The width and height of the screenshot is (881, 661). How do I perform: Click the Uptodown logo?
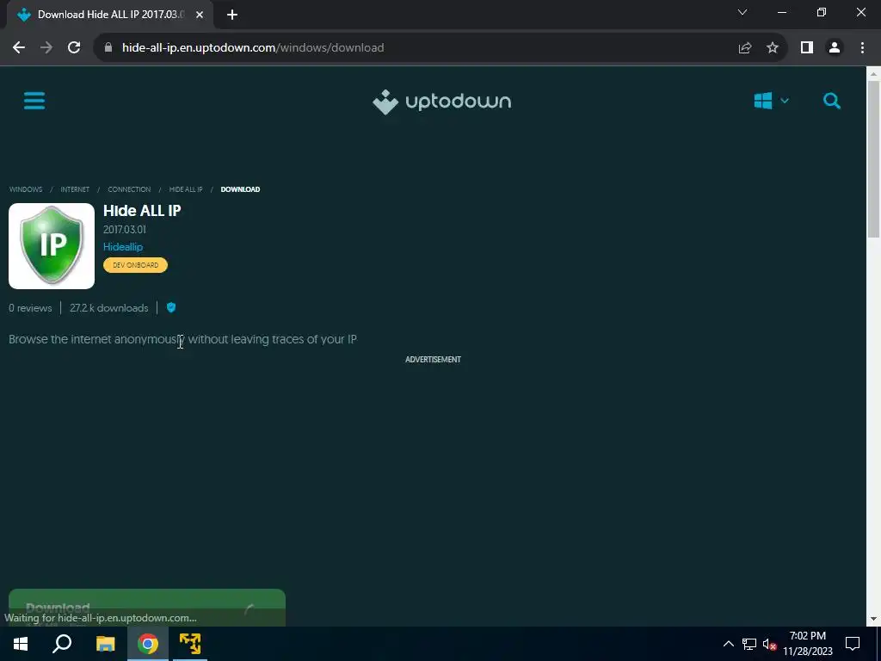pos(441,102)
